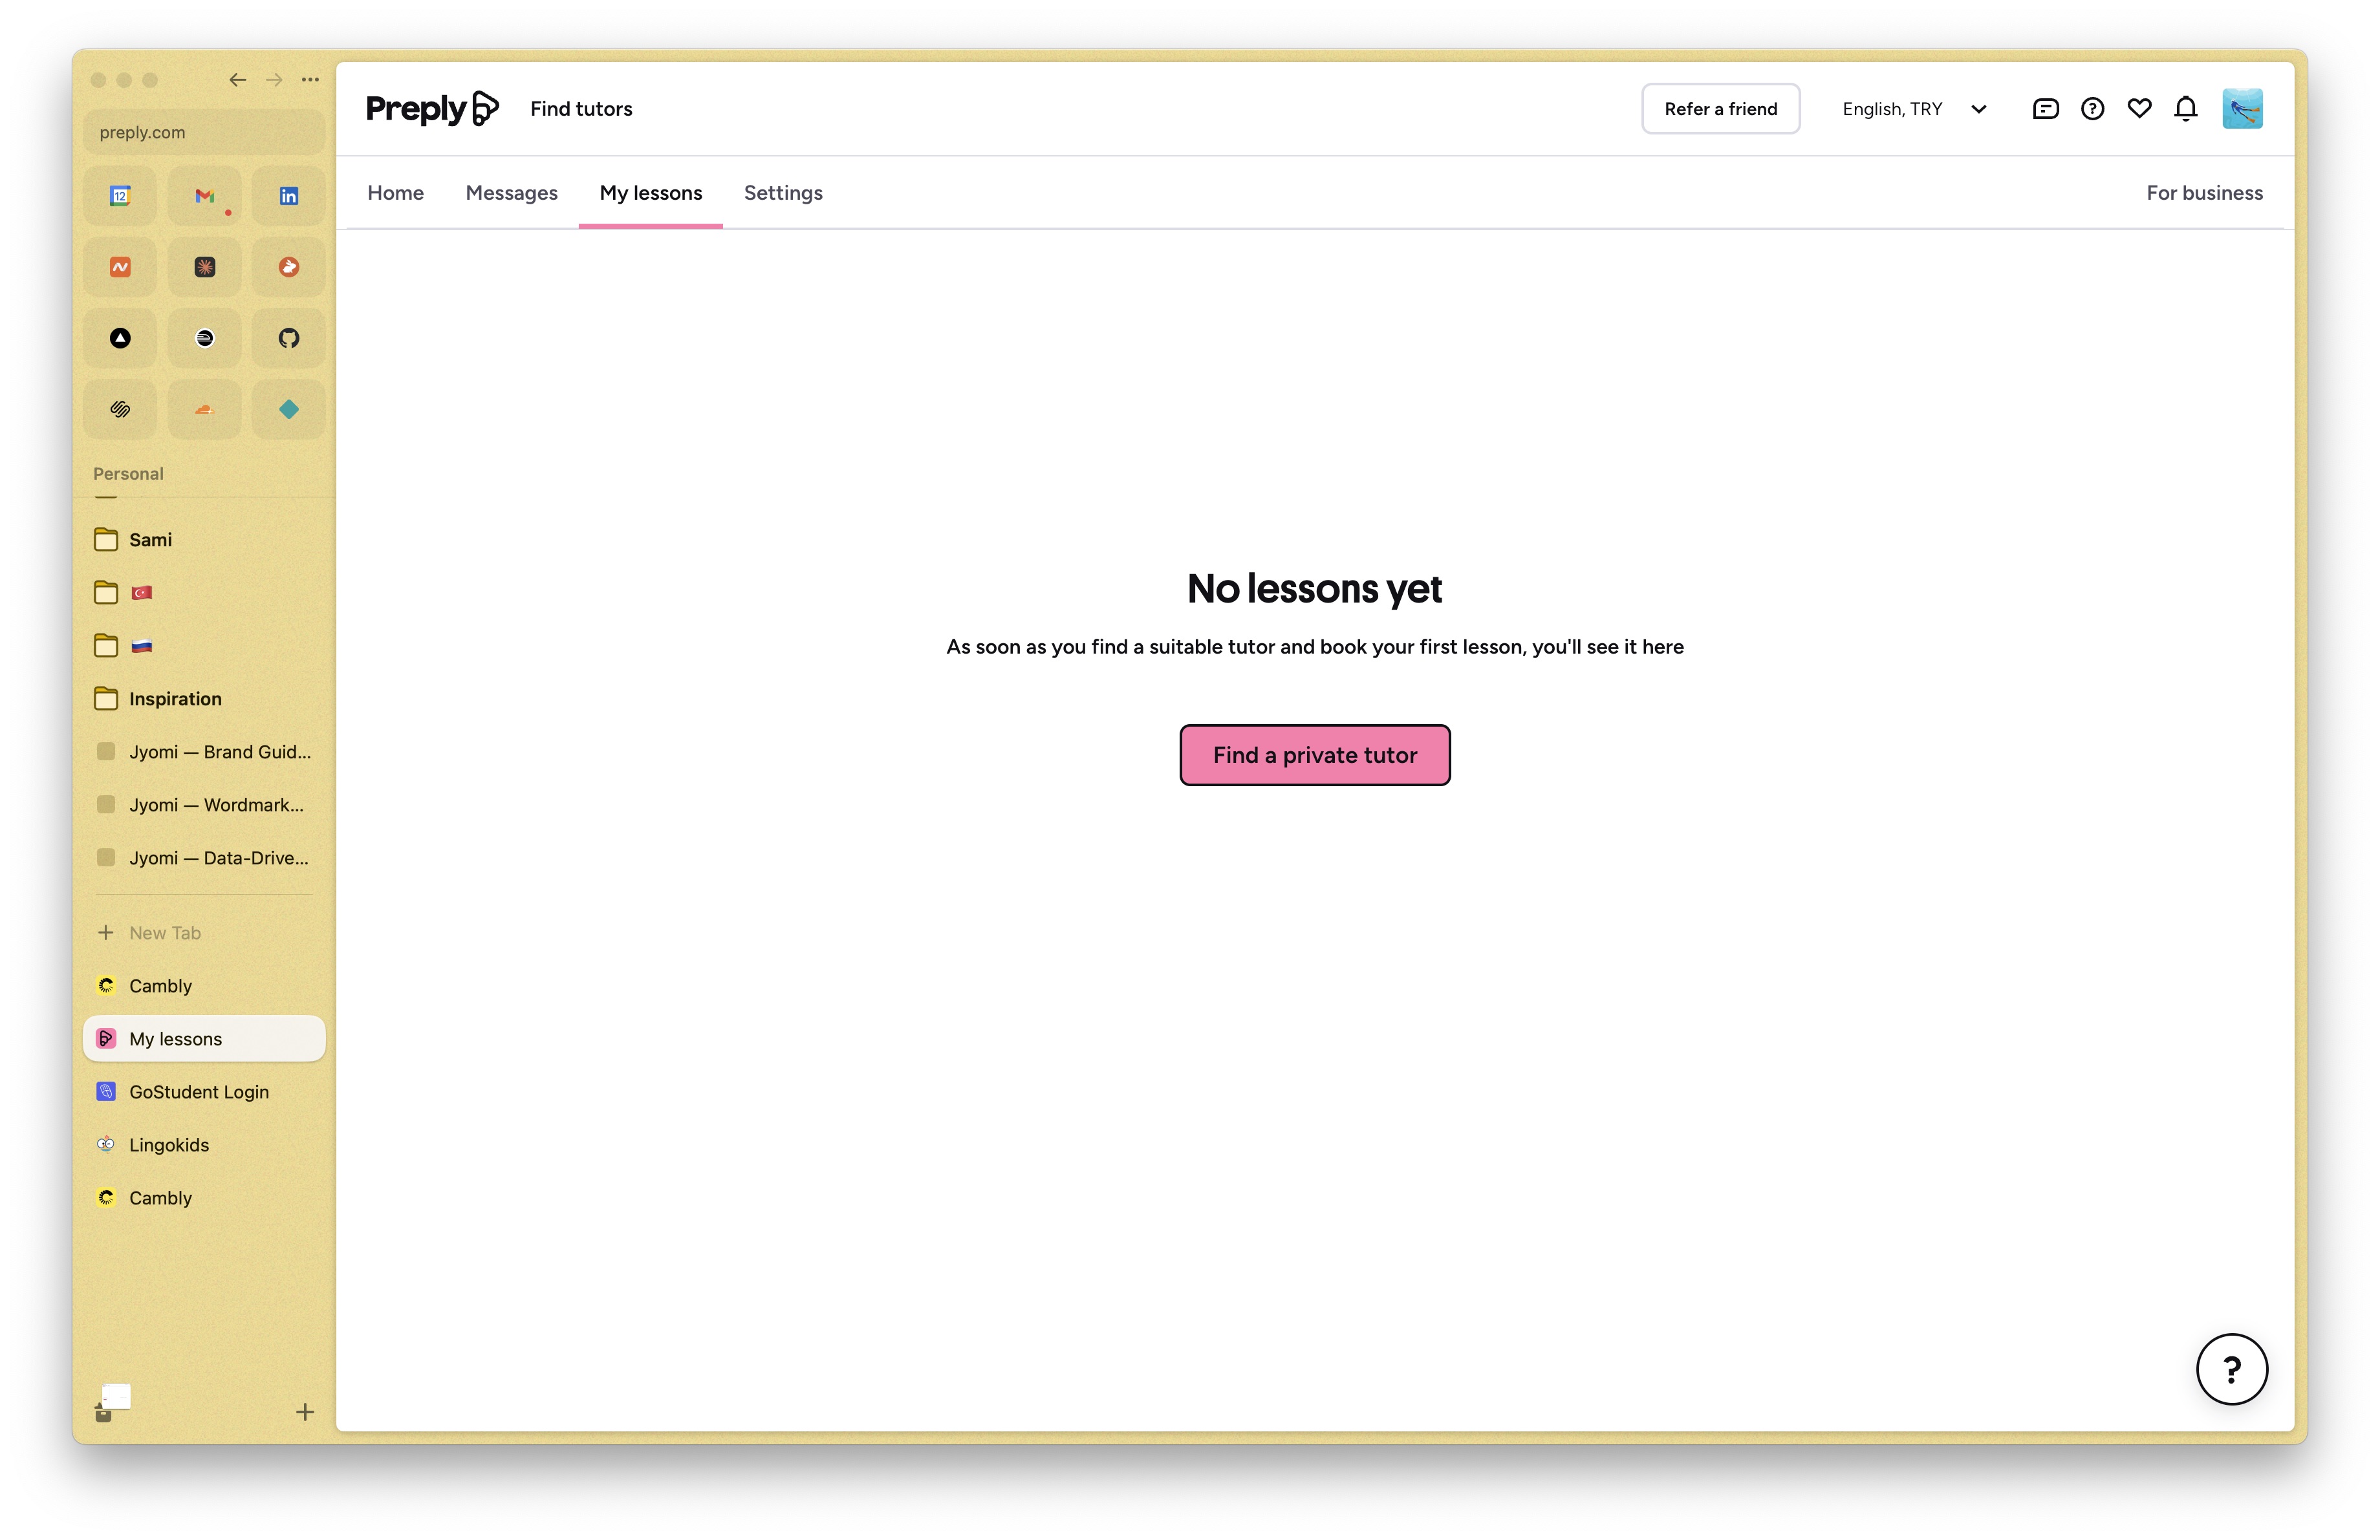Click the floating help button bottom right
Screen dimensions: 2380x1540
(2231, 1368)
